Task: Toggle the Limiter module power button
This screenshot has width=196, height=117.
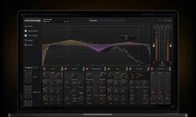Action: click(x=152, y=69)
